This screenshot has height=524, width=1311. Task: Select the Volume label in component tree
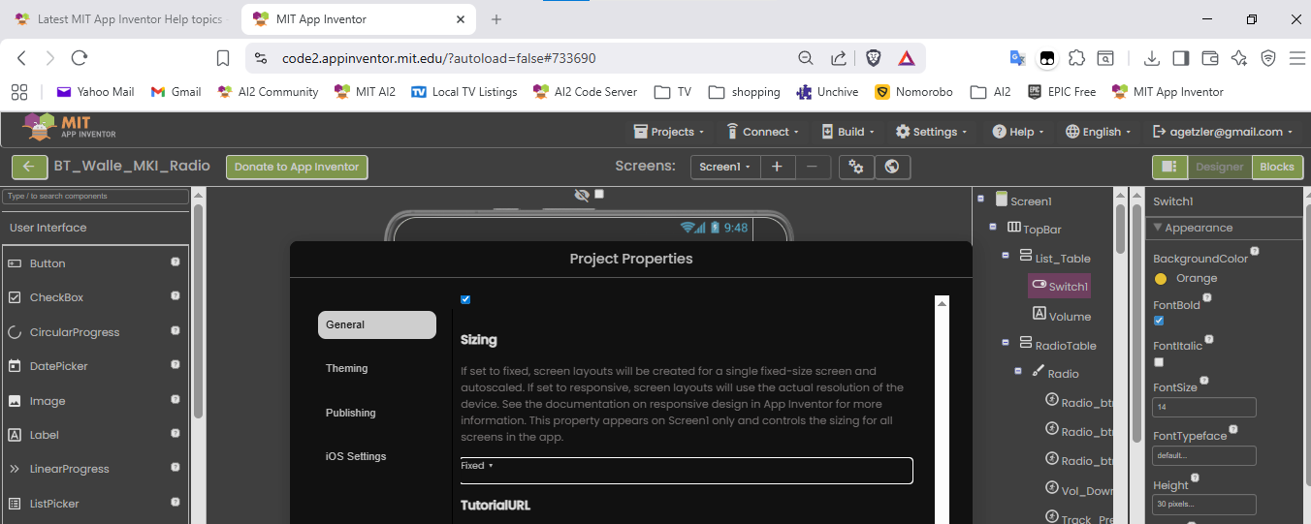click(1070, 316)
